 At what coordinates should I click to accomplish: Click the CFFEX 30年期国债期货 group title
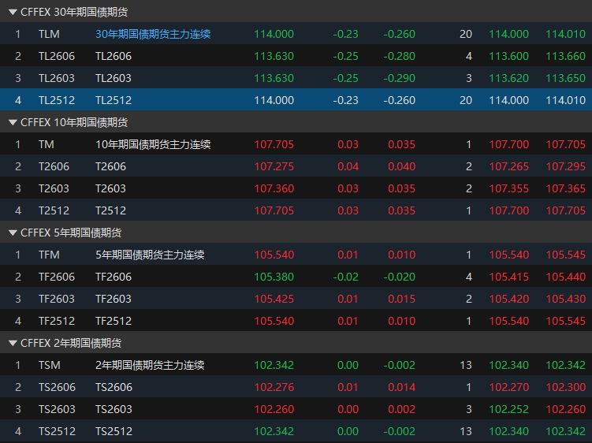click(x=74, y=12)
